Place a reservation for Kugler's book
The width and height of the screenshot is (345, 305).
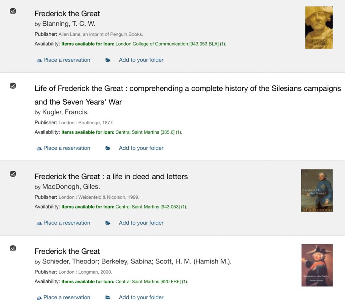coord(67,148)
